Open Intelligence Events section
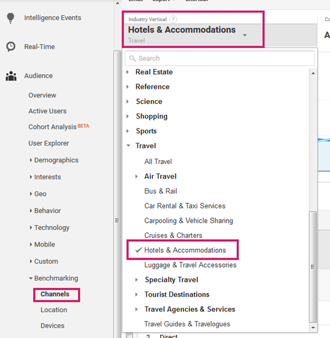The width and height of the screenshot is (330, 338). pos(52,17)
